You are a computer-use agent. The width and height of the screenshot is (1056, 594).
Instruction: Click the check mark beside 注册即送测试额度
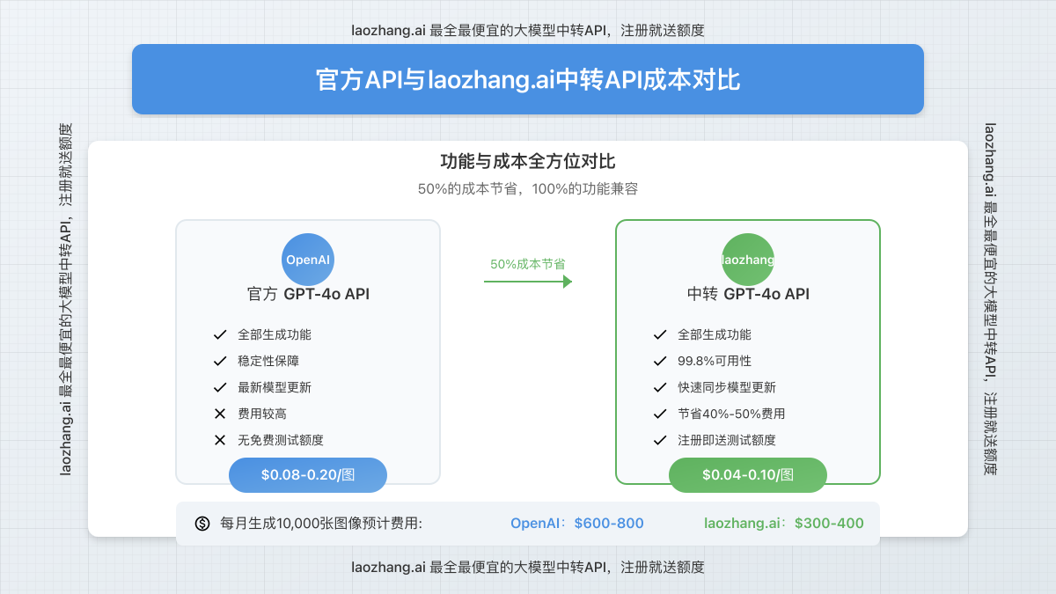660,440
